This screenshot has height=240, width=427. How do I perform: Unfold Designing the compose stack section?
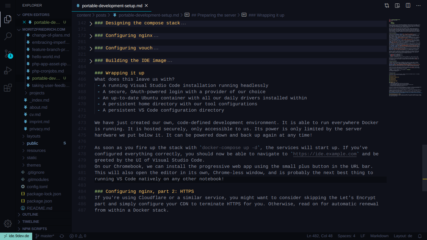tap(91, 23)
